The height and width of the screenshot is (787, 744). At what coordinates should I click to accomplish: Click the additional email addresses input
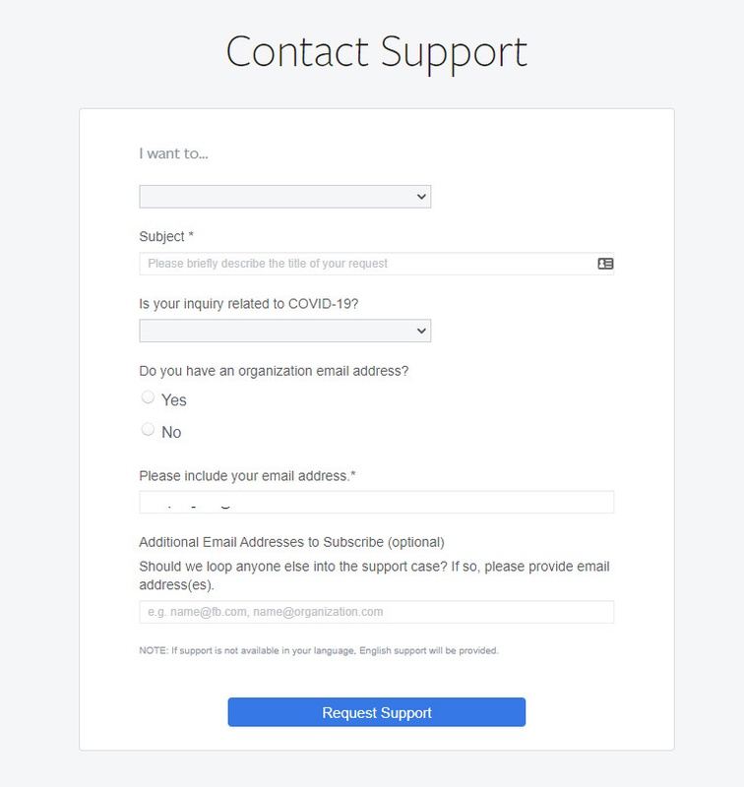click(376, 612)
